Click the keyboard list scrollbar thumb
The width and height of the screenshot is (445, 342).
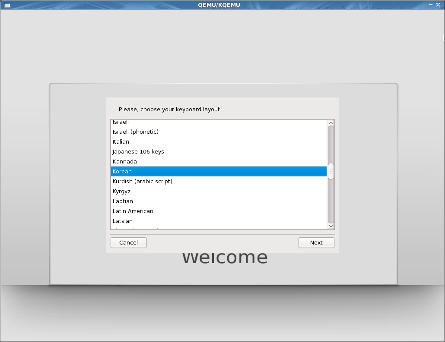tap(331, 171)
